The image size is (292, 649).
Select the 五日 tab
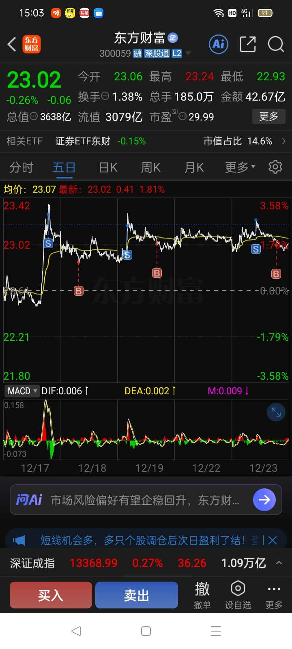click(64, 167)
